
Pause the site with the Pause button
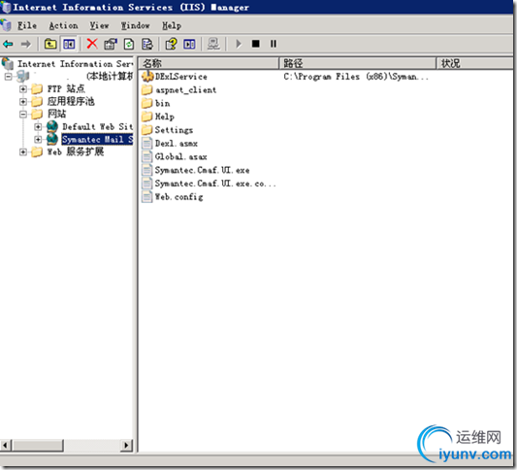tap(274, 44)
